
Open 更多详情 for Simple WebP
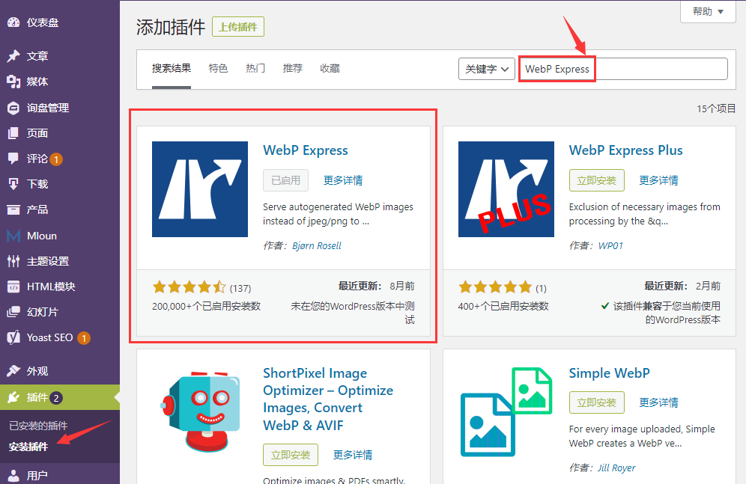(x=658, y=402)
